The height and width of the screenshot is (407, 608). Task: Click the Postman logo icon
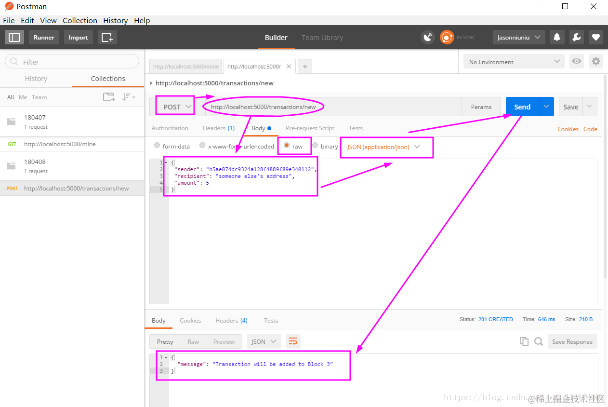9,6
